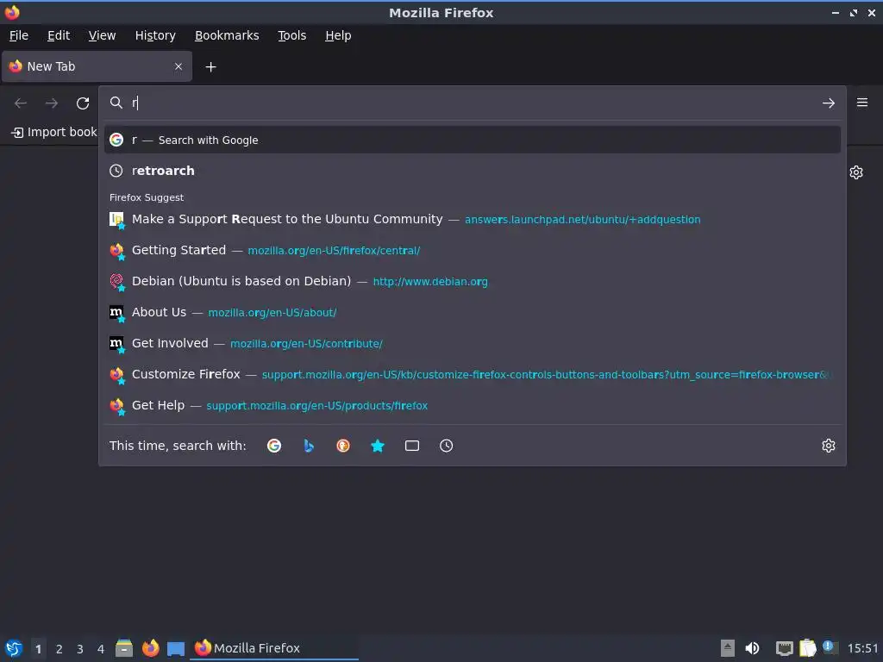Screen dimensions: 883x662
Task: Switch to workspace 2 in taskbar
Action: (x=59, y=648)
